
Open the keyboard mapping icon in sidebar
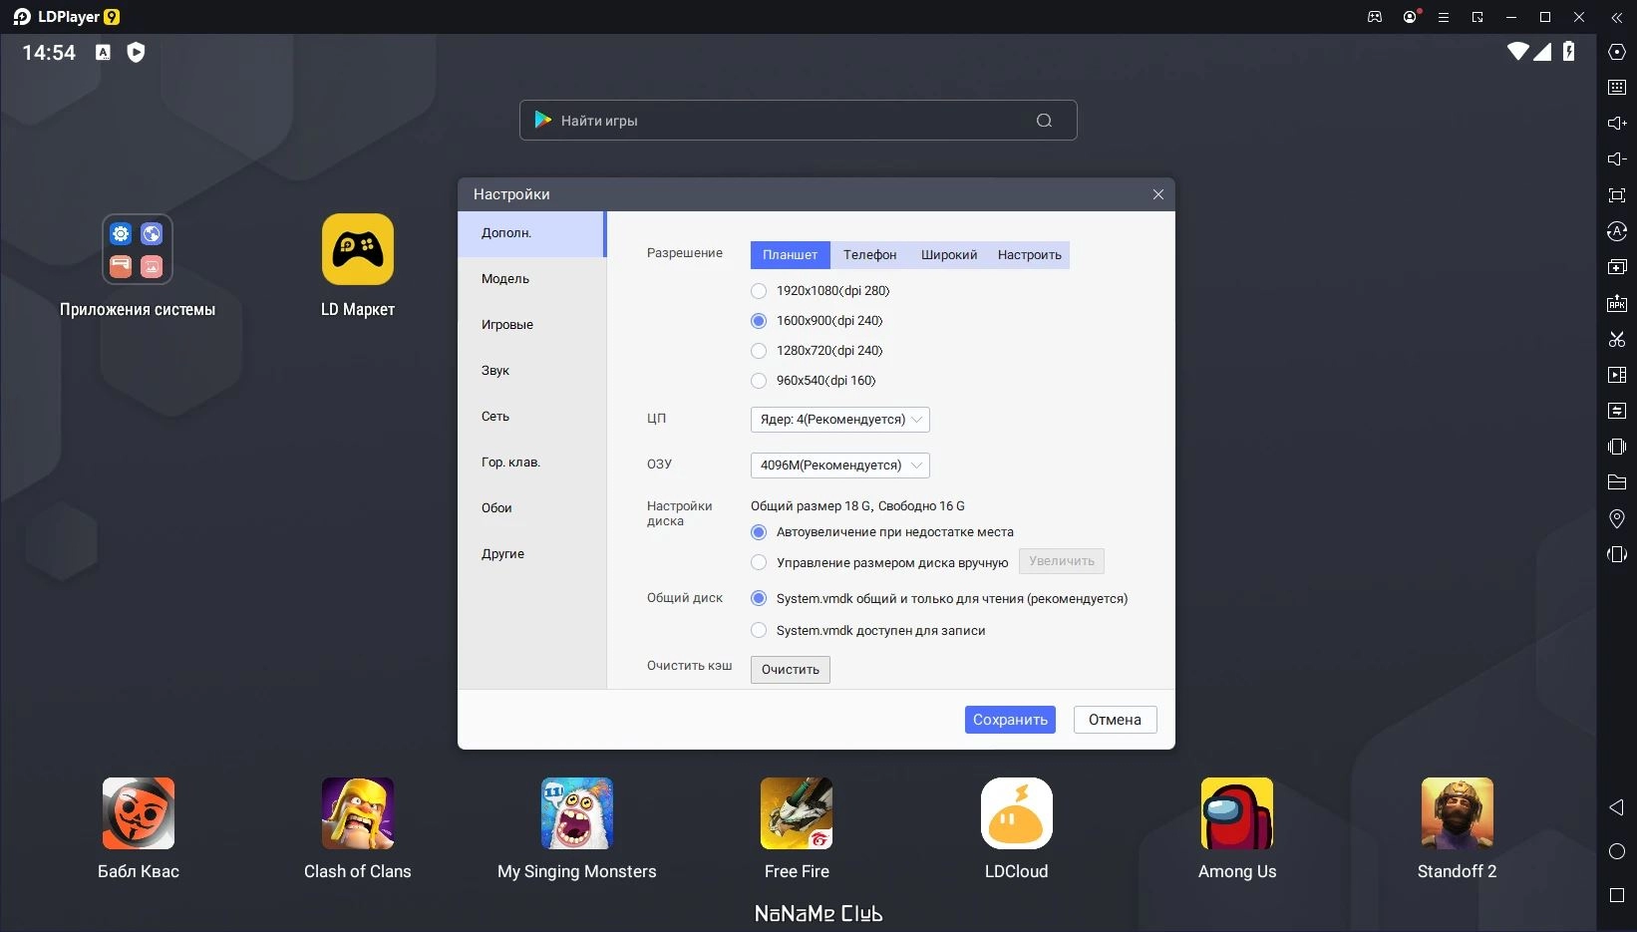[x=1617, y=88]
